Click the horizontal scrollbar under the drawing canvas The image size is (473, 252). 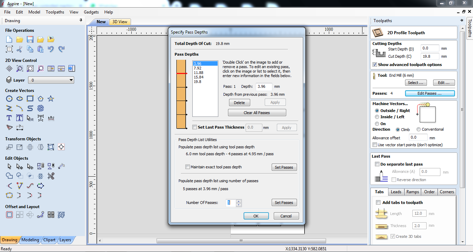click(x=242, y=241)
